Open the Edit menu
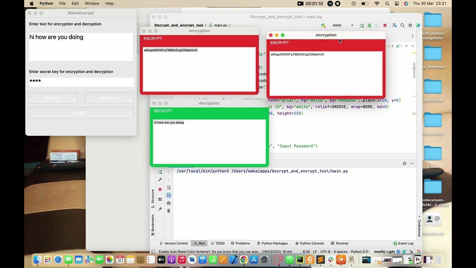This screenshot has width=476, height=268. tap(75, 3)
